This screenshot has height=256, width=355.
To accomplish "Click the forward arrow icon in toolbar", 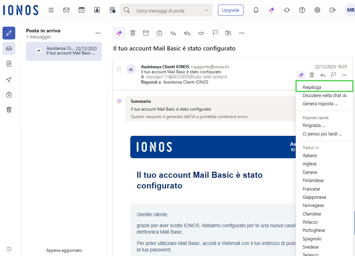I will pyautogui.click(x=201, y=33).
